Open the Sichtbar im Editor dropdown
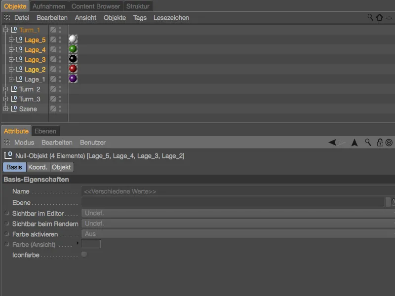Image resolution: width=395 pixels, height=296 pixels. point(238,213)
